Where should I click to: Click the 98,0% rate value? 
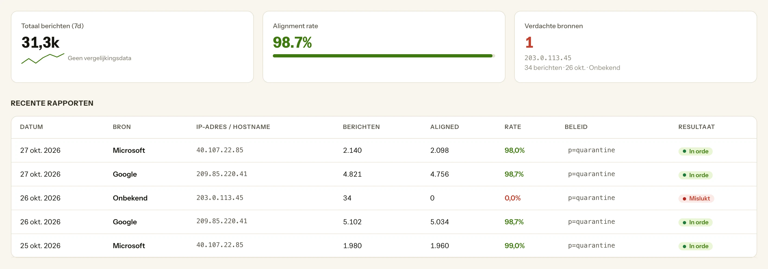tap(514, 150)
